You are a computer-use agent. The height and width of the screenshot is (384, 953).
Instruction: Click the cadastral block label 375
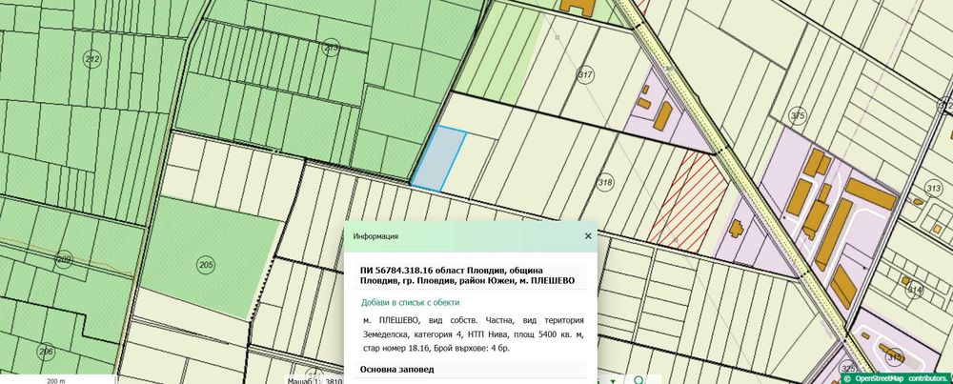point(797,115)
